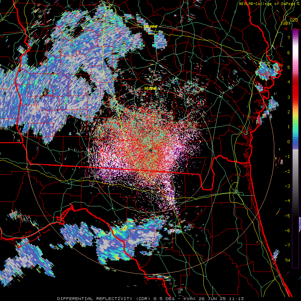Viewport: 301px width, 301px height.
Task: Pick the -2 value on the dB scale
Action: [x=287, y=172]
